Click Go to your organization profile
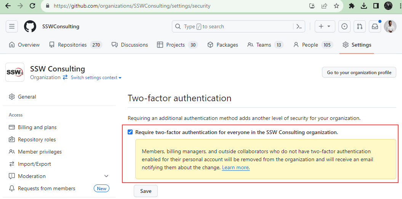Image resolution: width=402 pixels, height=199 pixels. (x=359, y=73)
